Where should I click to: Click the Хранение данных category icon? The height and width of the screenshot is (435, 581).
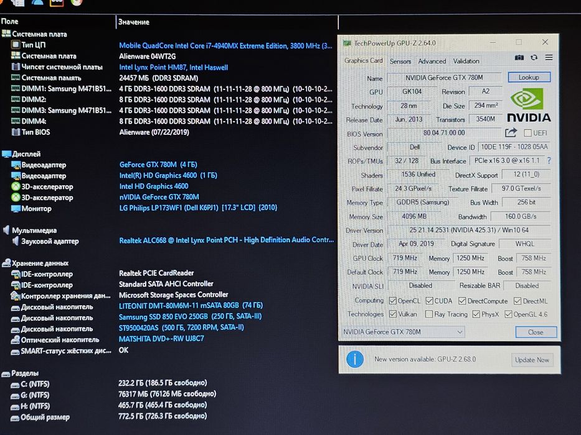click(6, 263)
